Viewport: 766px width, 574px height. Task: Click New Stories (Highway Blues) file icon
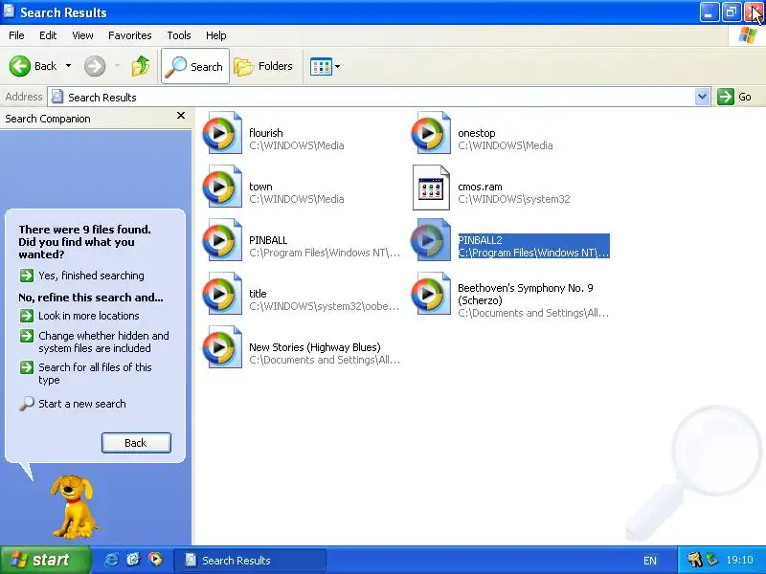222,347
